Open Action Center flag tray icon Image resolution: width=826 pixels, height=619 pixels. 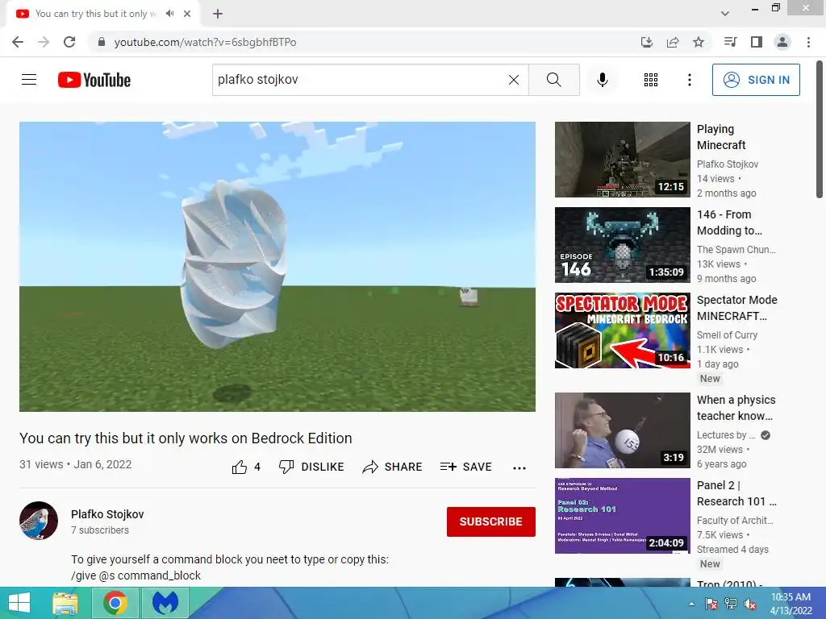(x=711, y=604)
